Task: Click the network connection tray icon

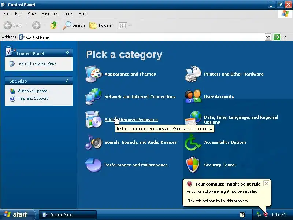Action: click(259, 214)
